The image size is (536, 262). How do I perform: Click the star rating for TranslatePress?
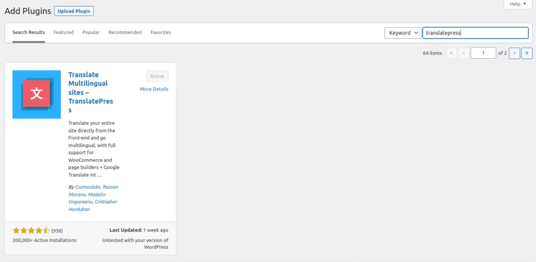click(x=31, y=231)
